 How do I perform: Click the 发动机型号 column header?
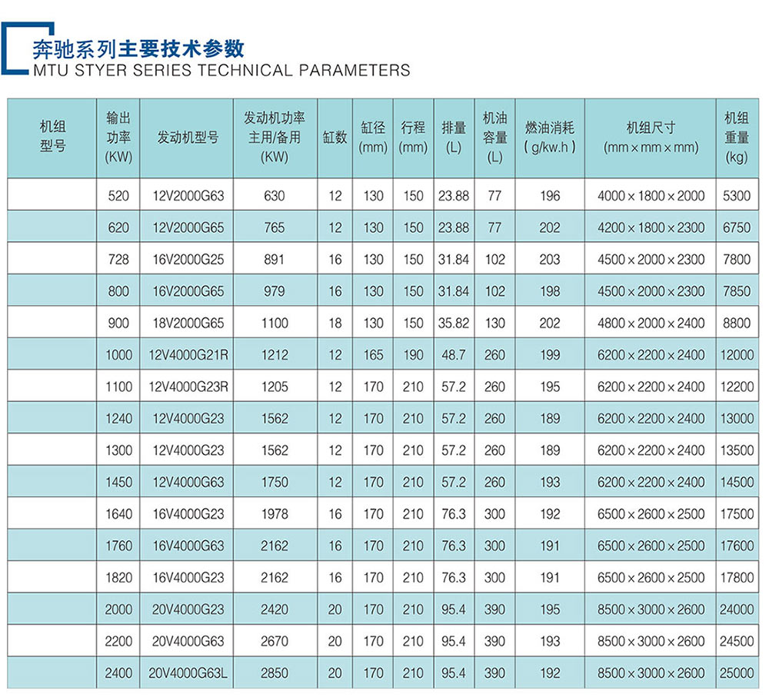pyautogui.click(x=188, y=138)
